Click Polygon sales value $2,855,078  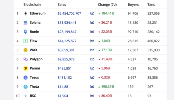coord(66,59)
